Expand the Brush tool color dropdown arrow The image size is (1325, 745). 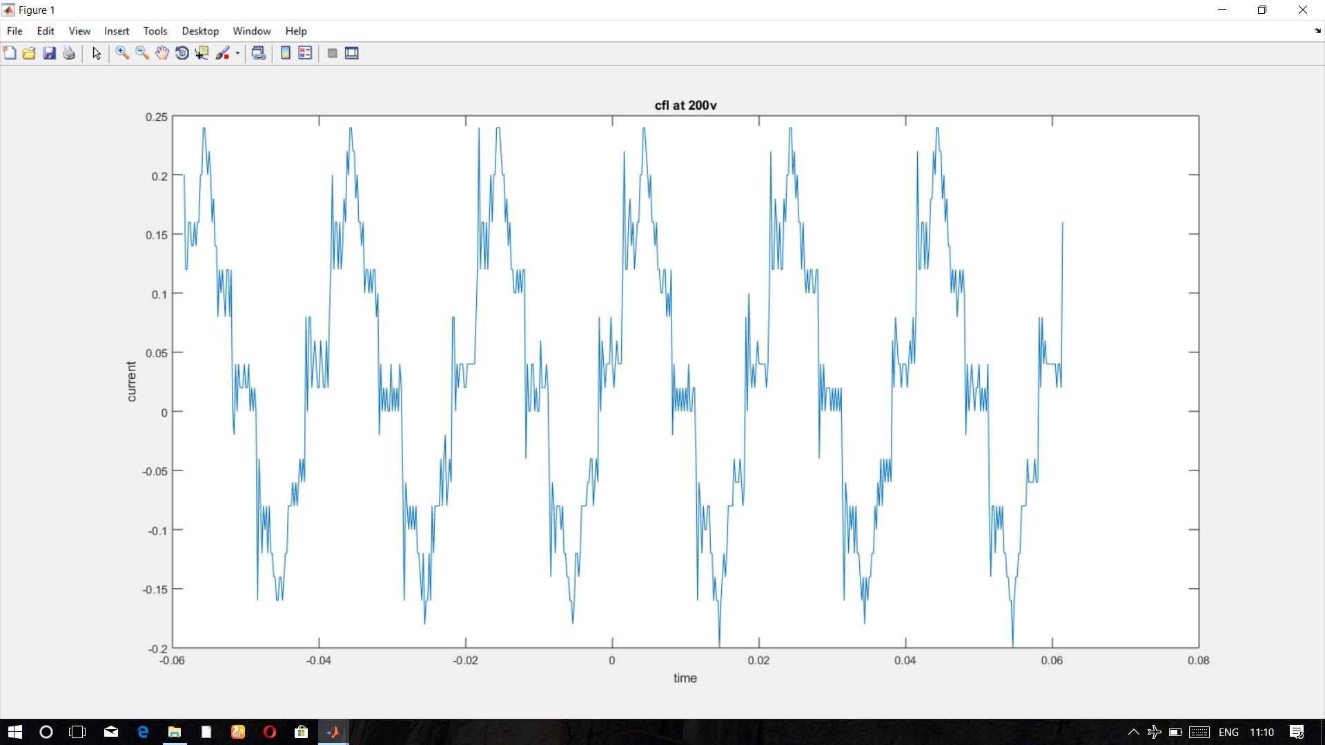[x=237, y=53]
